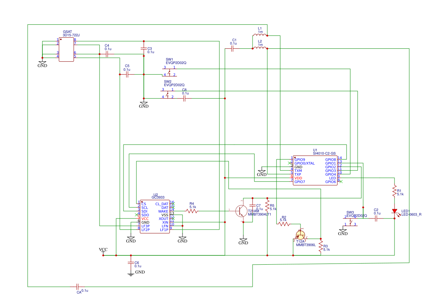Click the red 'VDD' pin label
Image resolution: width=431 pixels, height=306 pixels.
pos(298,178)
